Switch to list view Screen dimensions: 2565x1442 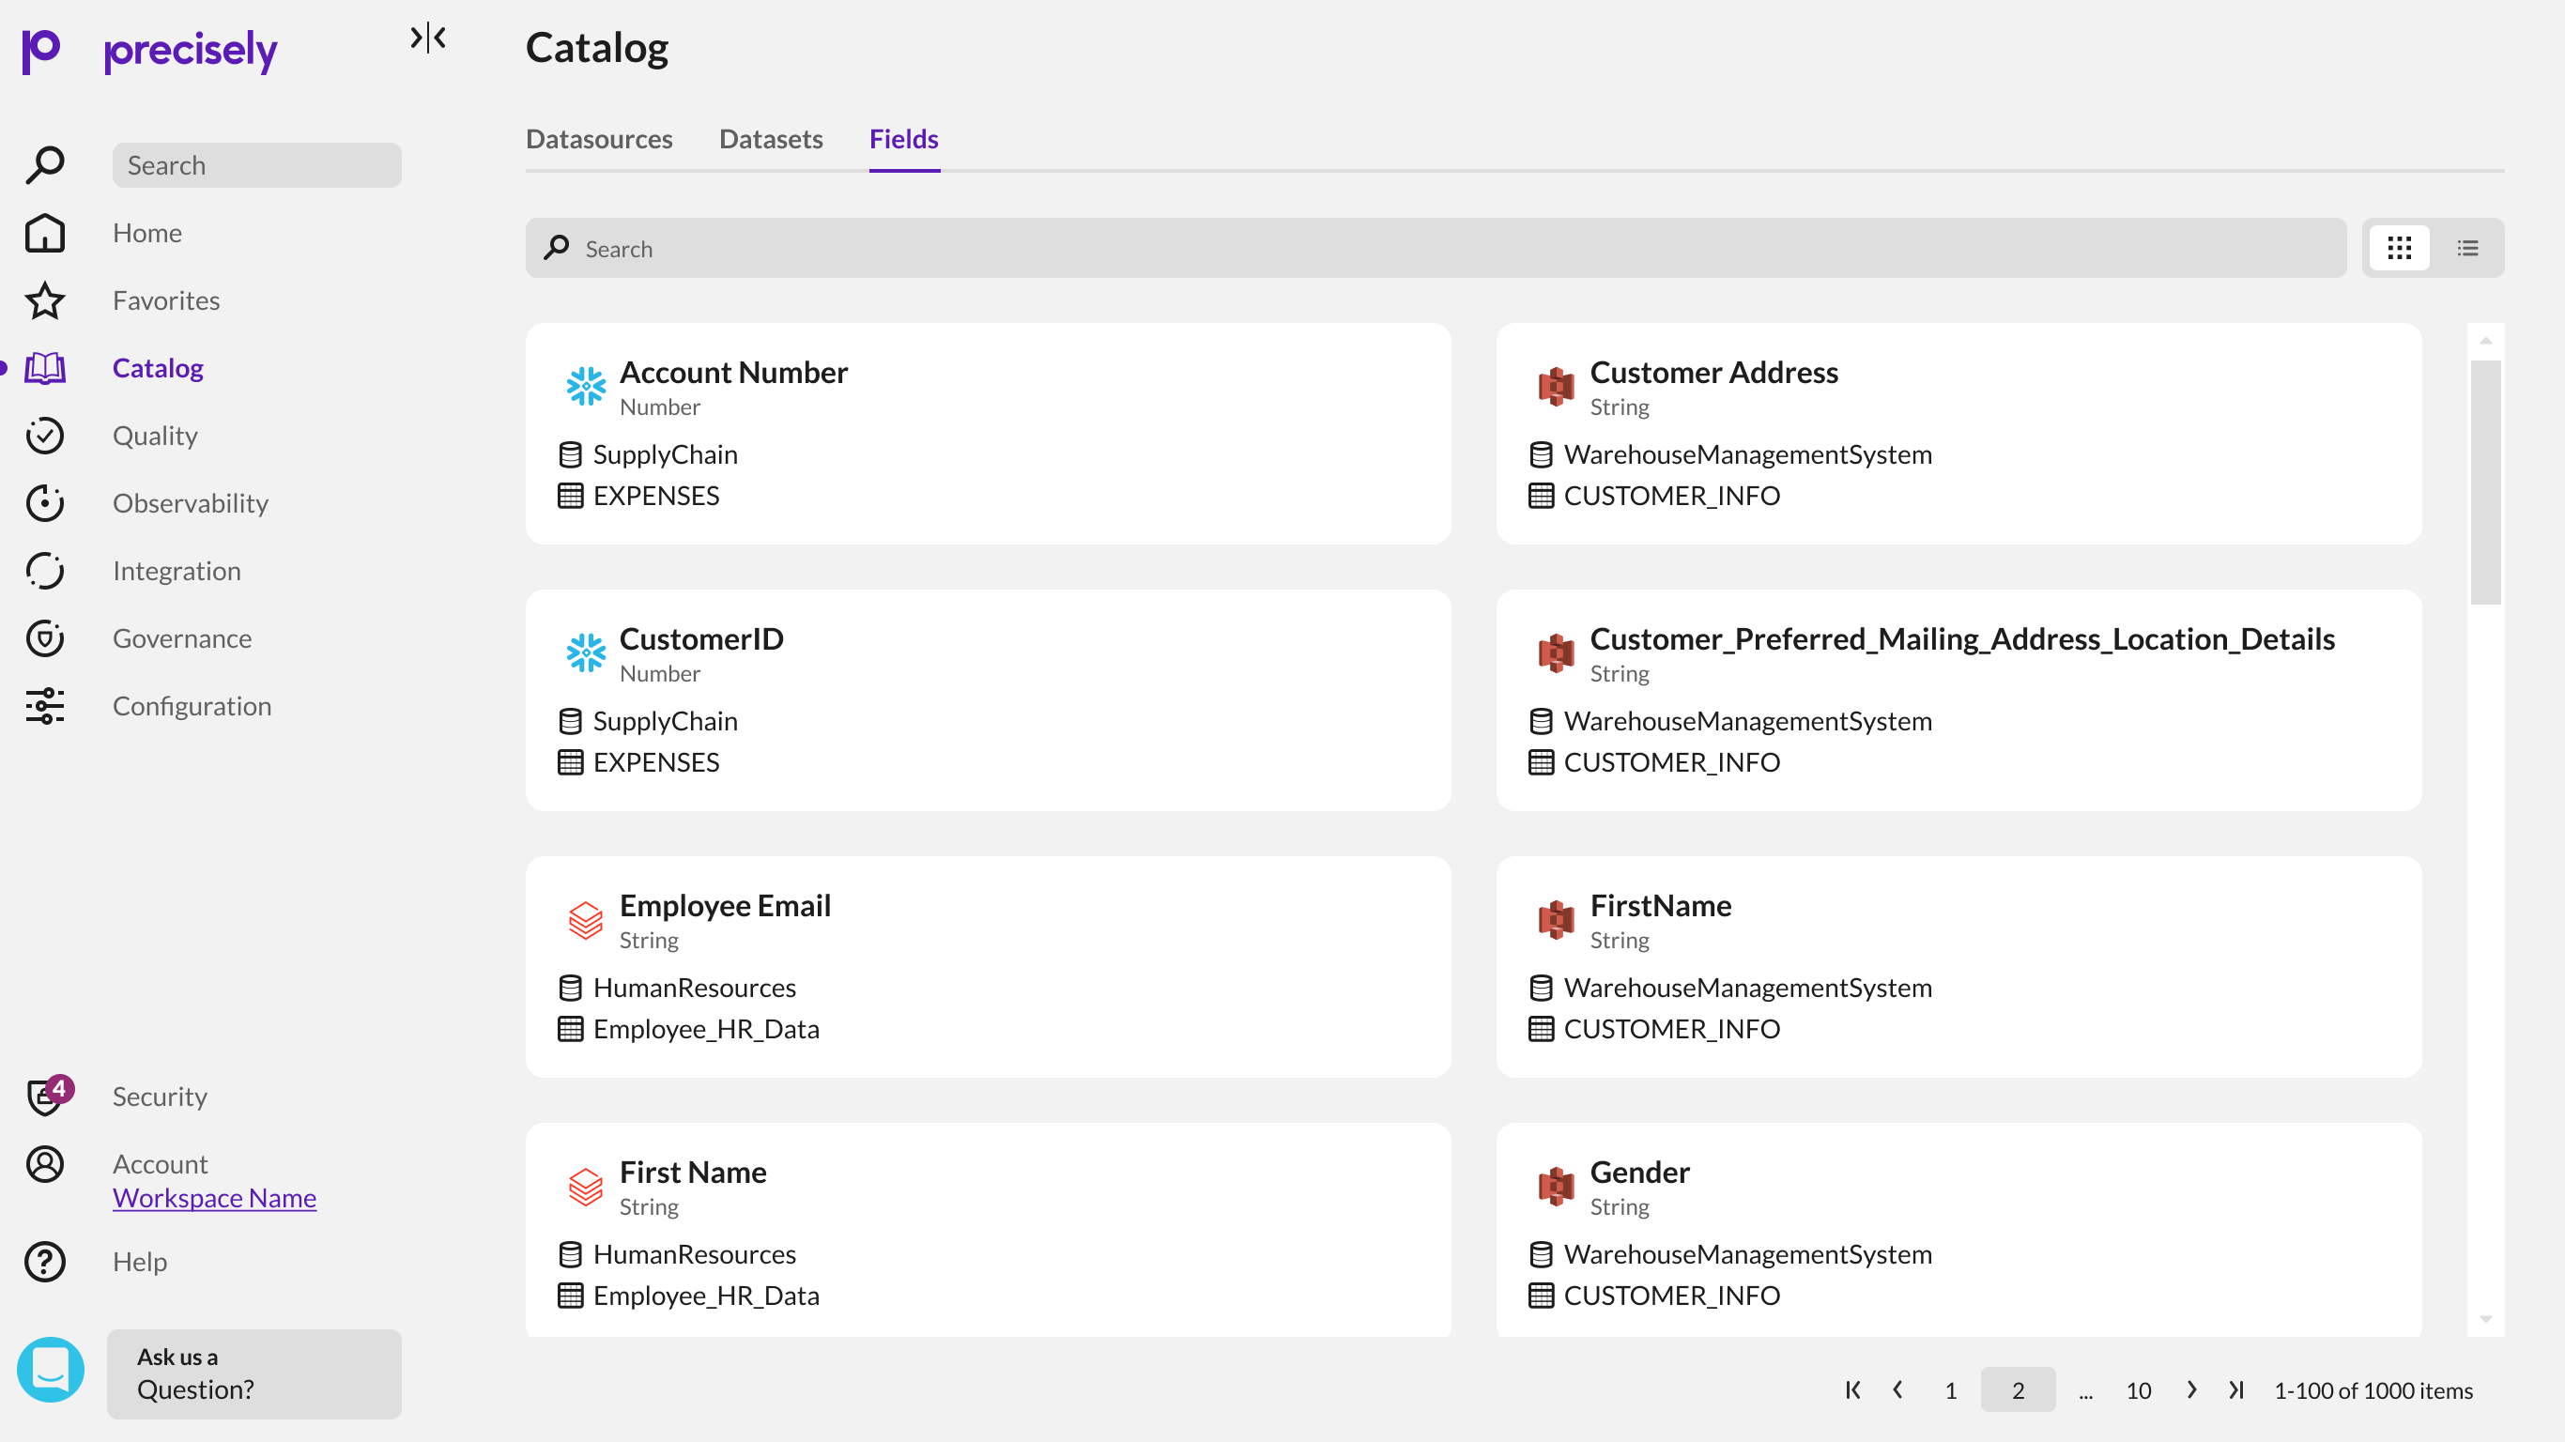click(x=2467, y=248)
